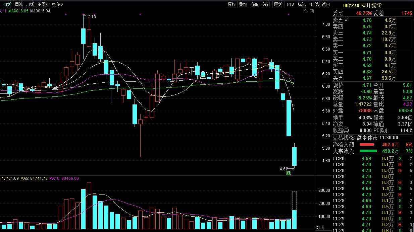414x232 pixels.
Task: Select the 卖四 price 4.75
Action: click(x=367, y=26)
